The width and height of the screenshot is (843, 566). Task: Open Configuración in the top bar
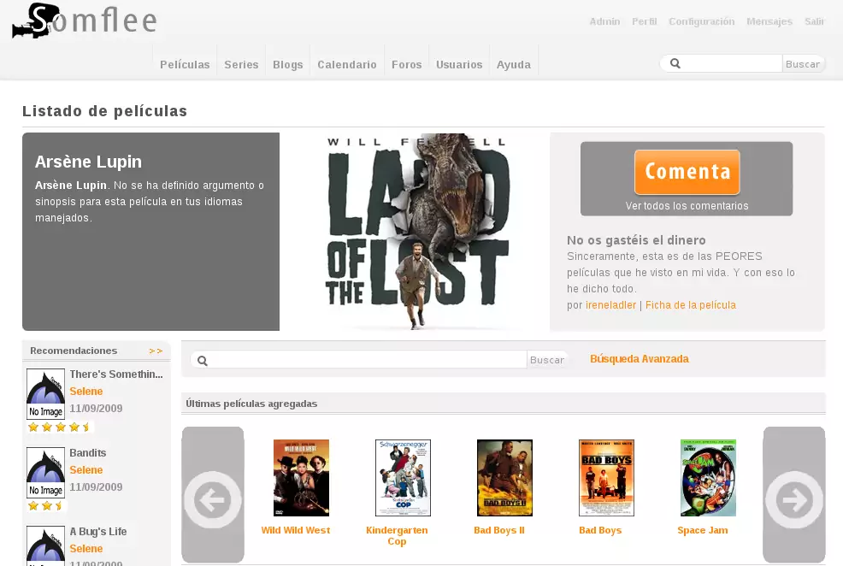702,21
